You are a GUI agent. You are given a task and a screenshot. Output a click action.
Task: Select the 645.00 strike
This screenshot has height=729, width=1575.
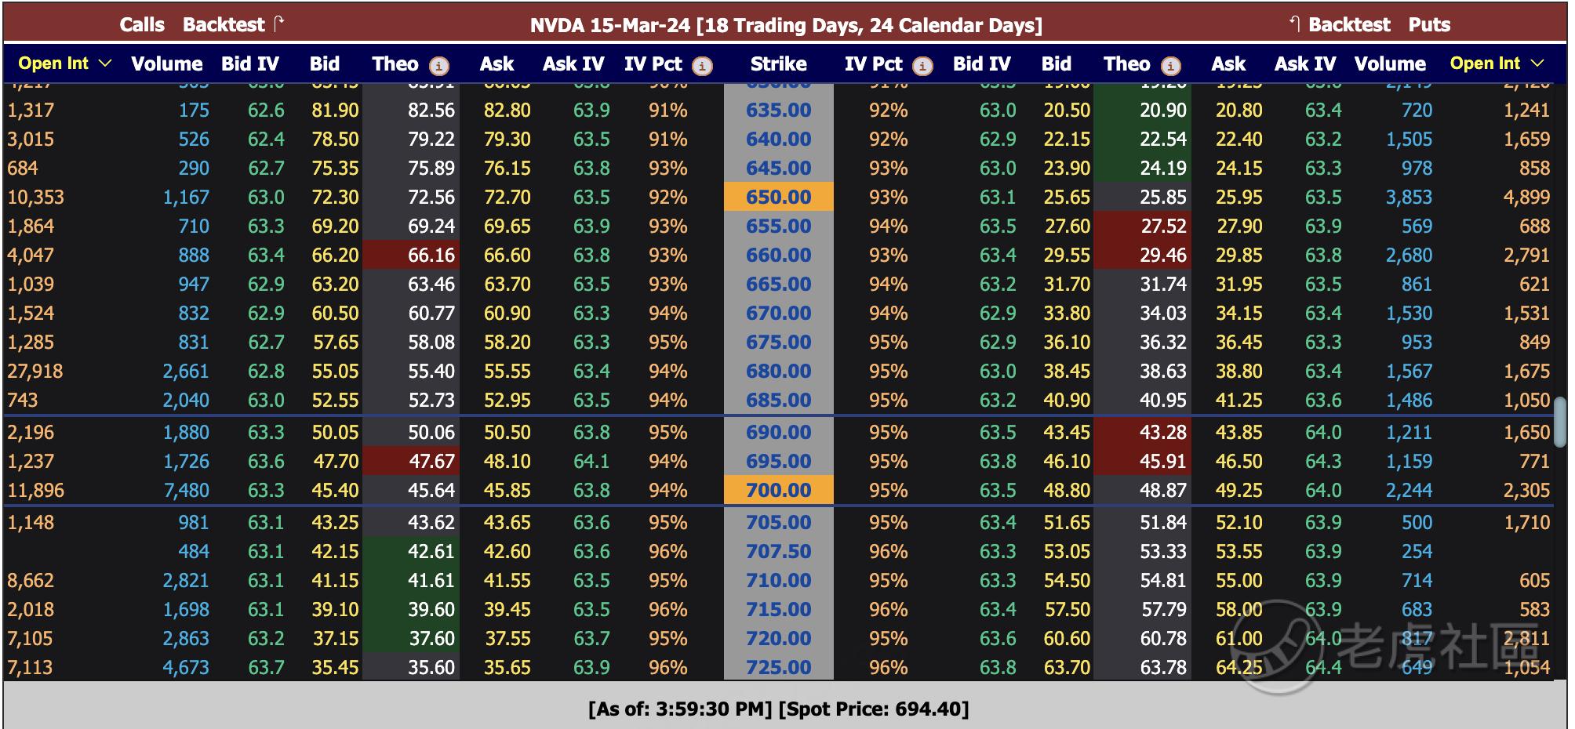coord(779,169)
